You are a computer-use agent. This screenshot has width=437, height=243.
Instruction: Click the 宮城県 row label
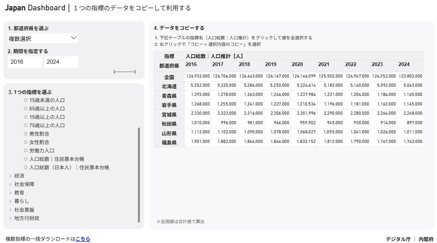click(x=169, y=115)
